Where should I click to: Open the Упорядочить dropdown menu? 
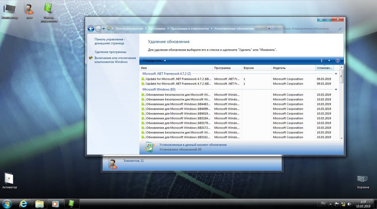click(x=155, y=61)
